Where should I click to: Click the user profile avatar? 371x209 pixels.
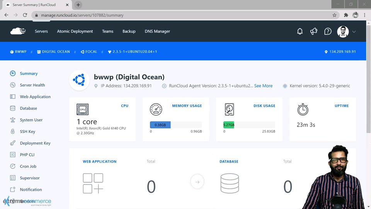343,31
